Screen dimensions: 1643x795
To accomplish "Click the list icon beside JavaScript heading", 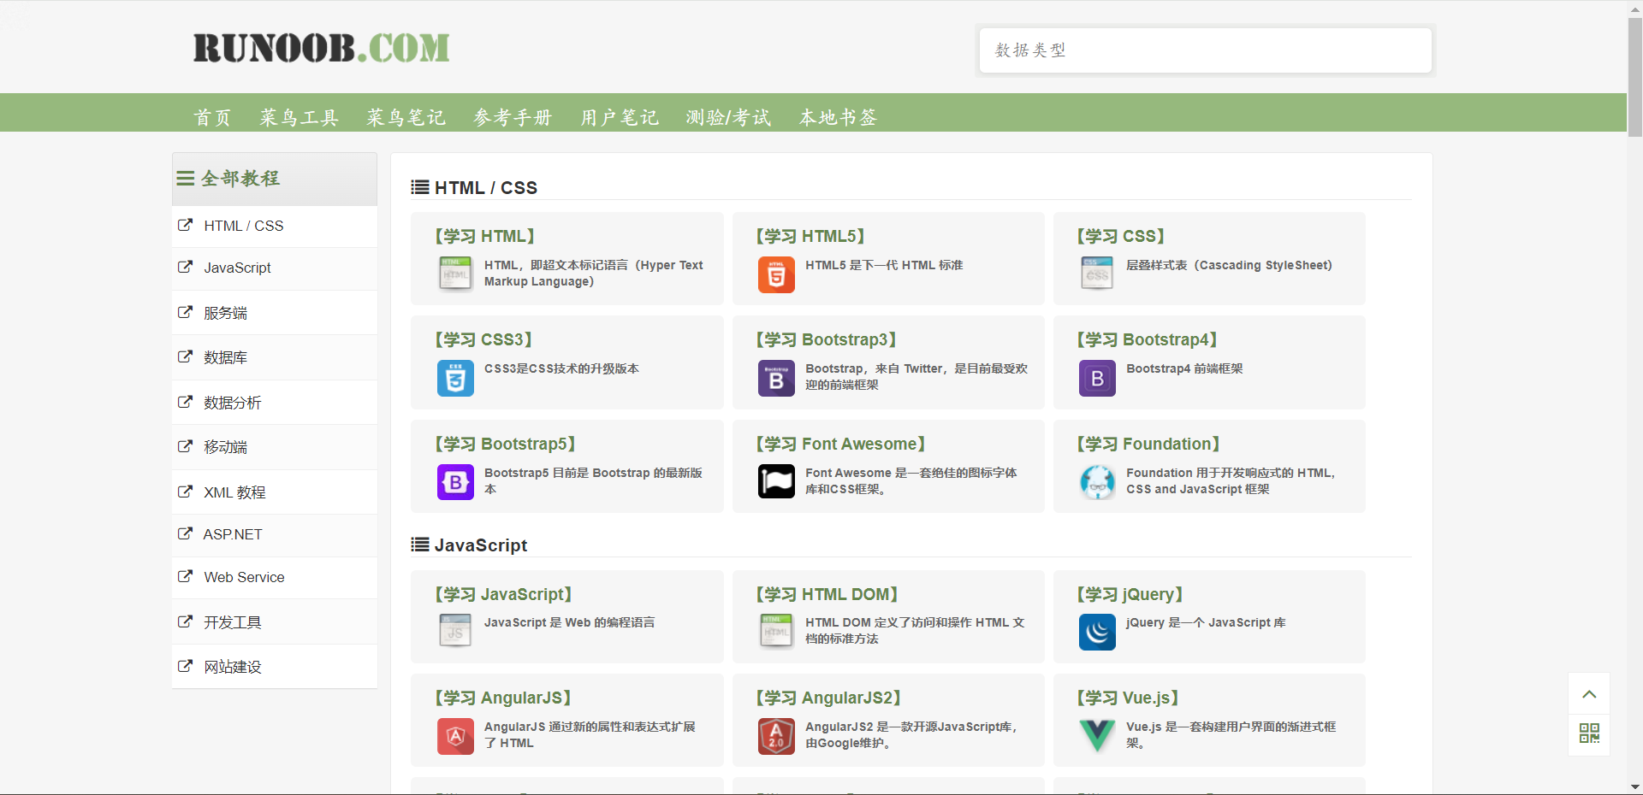I will [420, 545].
